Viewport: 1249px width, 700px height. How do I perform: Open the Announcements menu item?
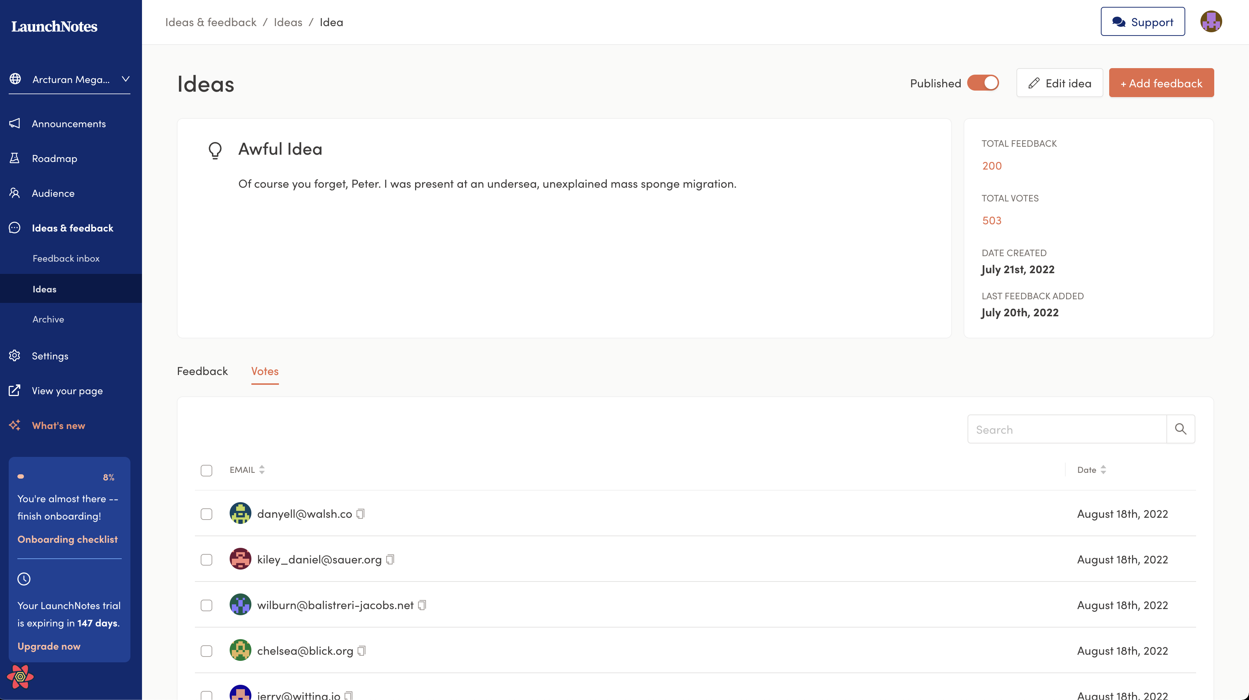[x=69, y=124]
